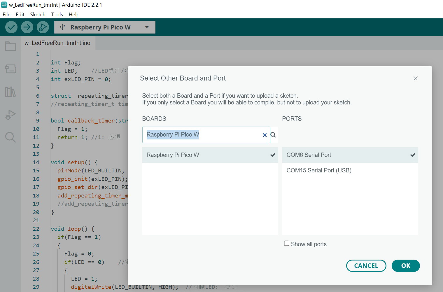Open the Search sidebar icon
Viewport: 443px width, 292px height.
point(10,137)
